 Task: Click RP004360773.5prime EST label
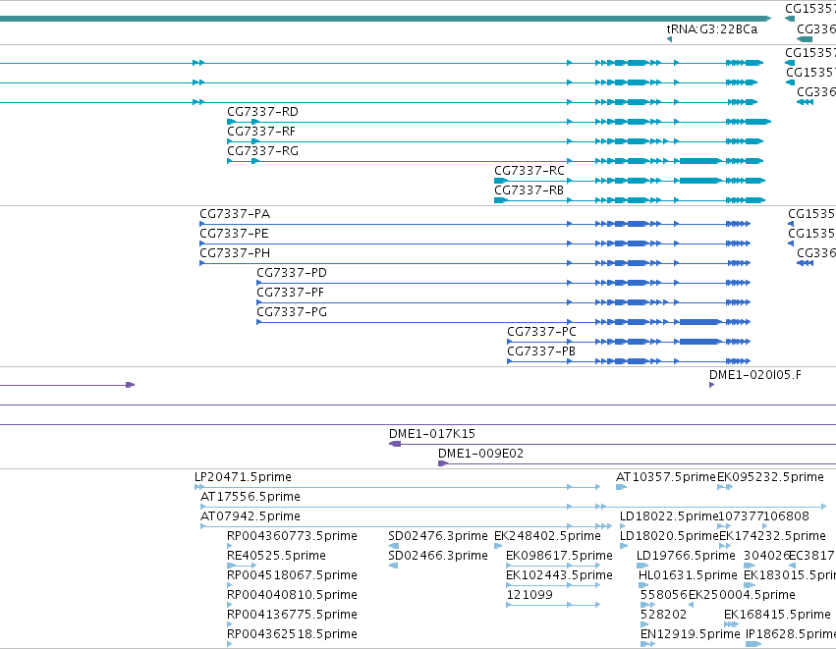(x=292, y=536)
